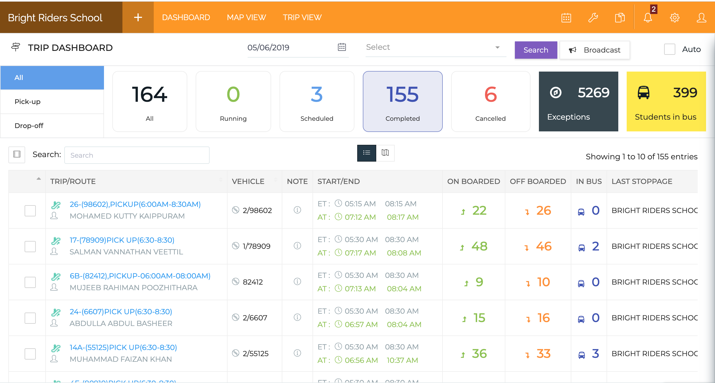Viewport: 715px width, 383px height.
Task: Filter by the 0 Running card
Action: coord(233,101)
